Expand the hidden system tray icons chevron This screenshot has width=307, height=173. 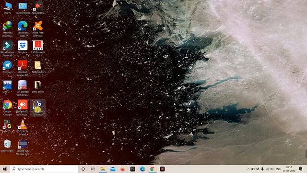pyautogui.click(x=248, y=169)
